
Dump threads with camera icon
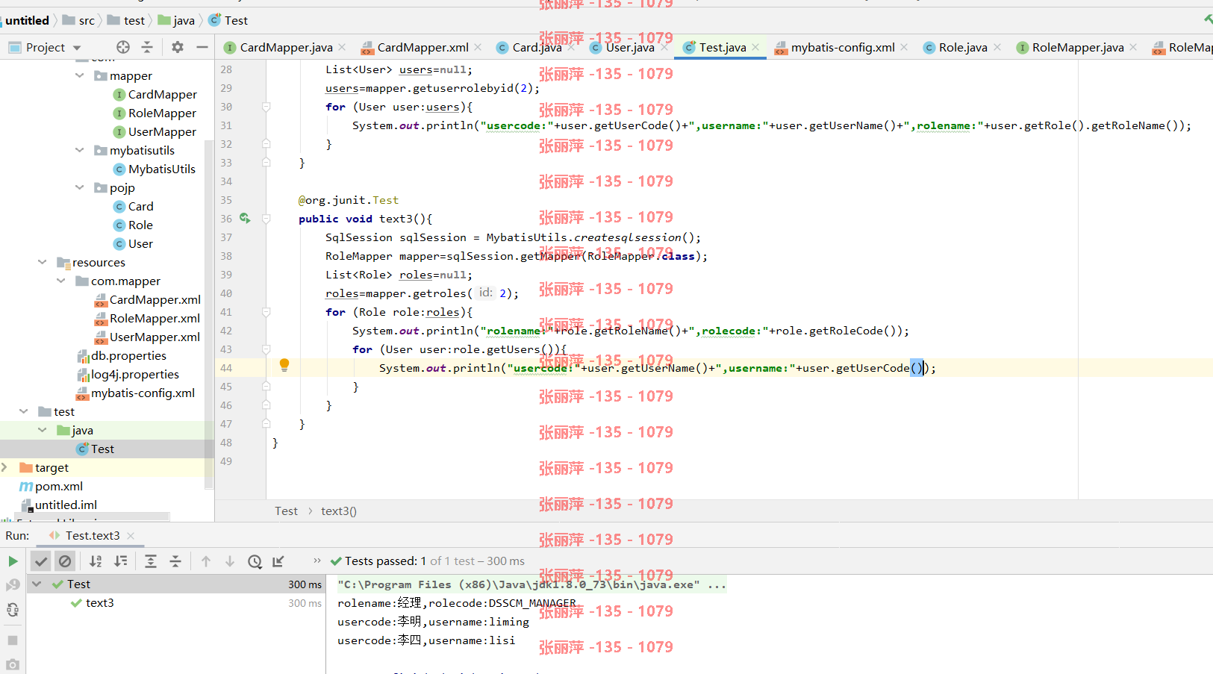coord(13,664)
